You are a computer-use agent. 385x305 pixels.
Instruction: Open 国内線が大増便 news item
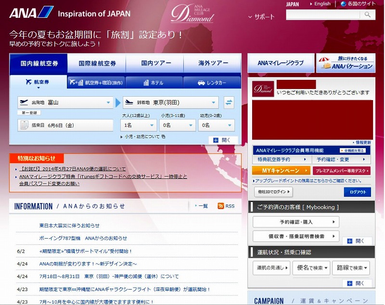tap(97, 302)
